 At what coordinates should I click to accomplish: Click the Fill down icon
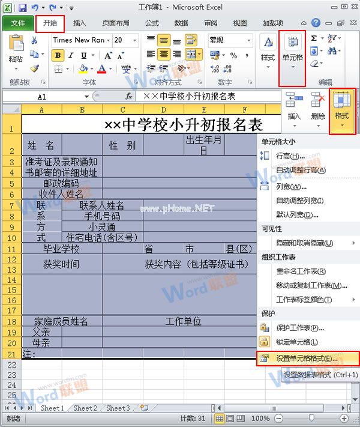[x=314, y=50]
